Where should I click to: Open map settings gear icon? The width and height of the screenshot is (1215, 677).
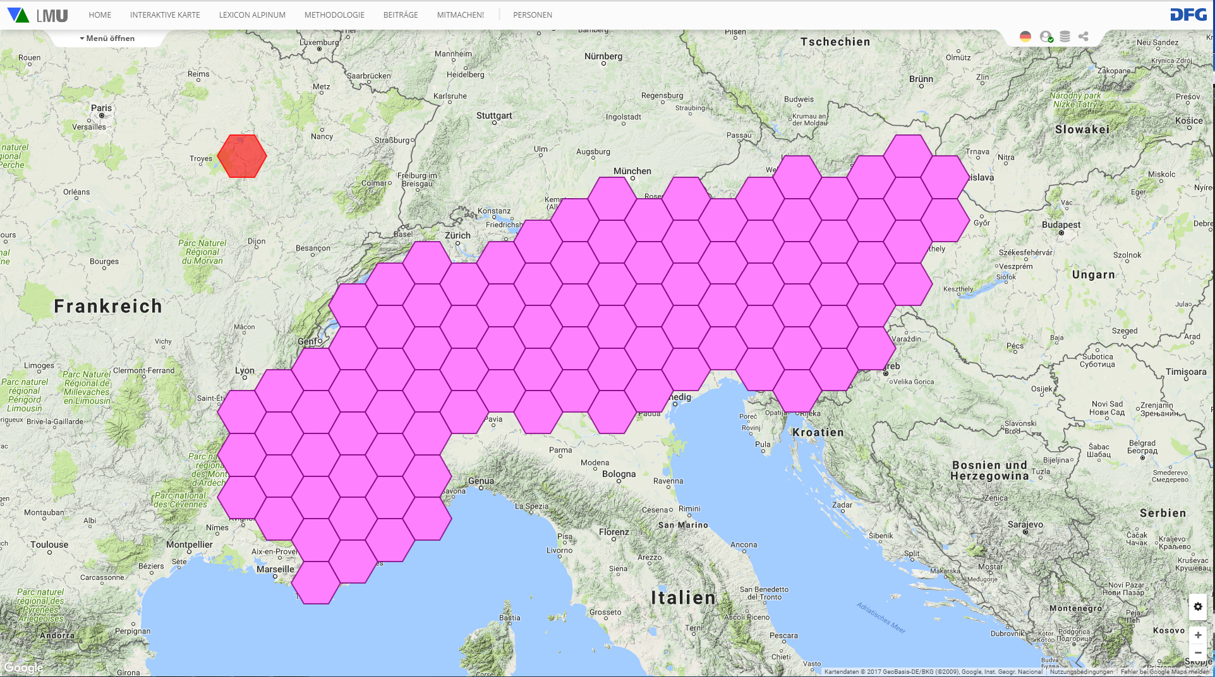(x=1197, y=606)
